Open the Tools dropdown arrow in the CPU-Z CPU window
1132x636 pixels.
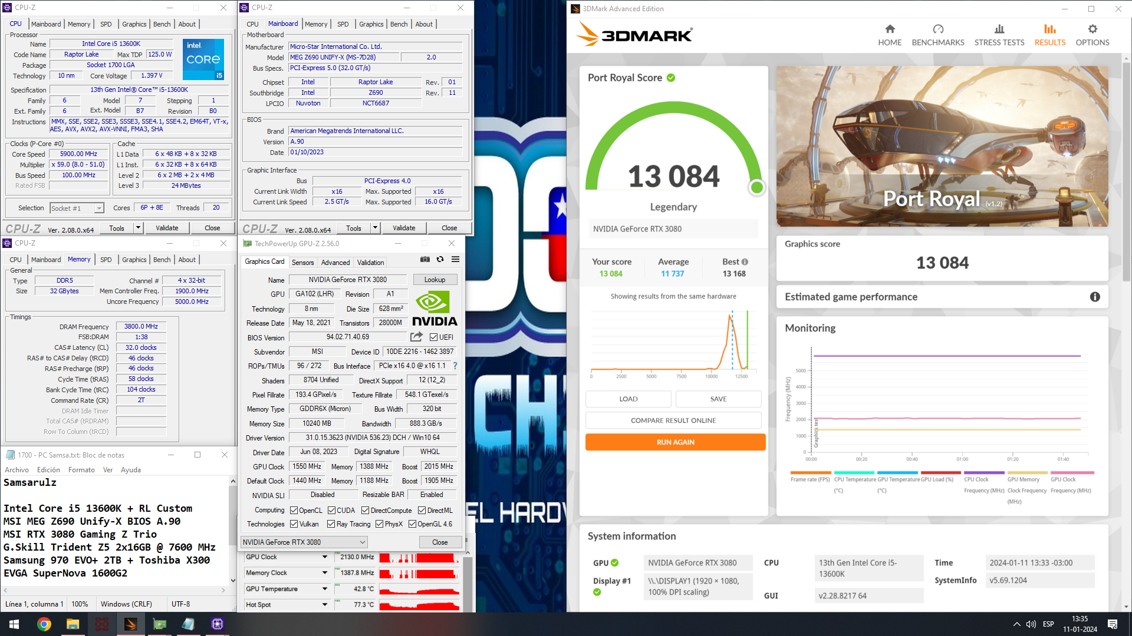[138, 228]
